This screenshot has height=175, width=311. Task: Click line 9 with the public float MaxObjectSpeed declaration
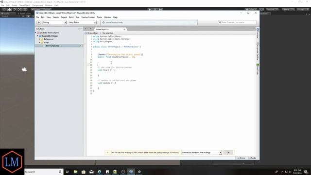(116, 57)
